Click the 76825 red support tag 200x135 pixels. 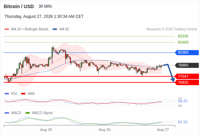coord(187,82)
